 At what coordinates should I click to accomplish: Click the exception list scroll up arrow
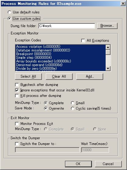tap(108, 47)
